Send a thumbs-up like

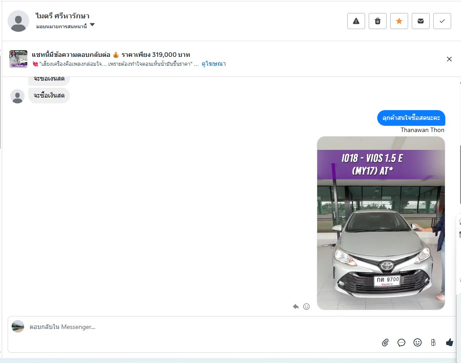tap(449, 342)
